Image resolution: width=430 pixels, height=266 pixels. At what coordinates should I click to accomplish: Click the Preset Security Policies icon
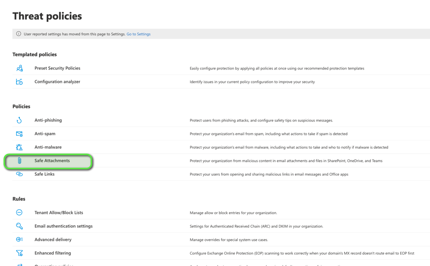[19, 69]
